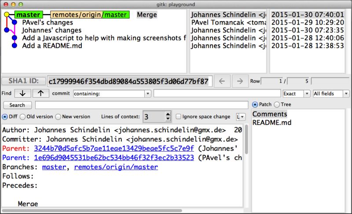Find previous commit with up arrow
The width and height of the screenshot is (352, 214).
click(x=41, y=93)
